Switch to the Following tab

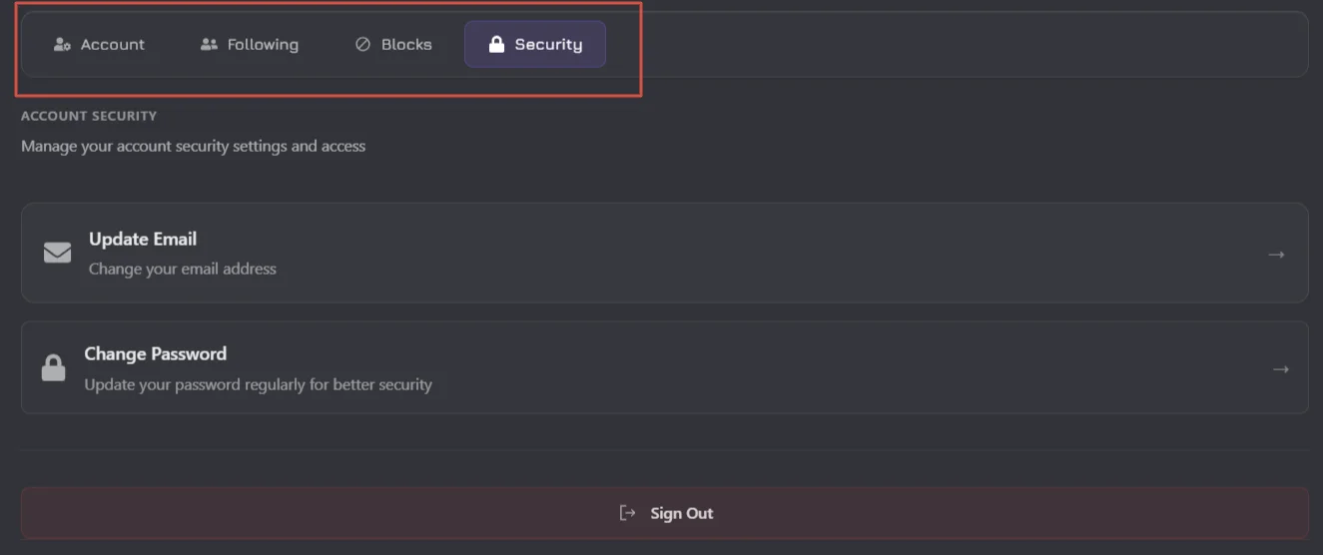(x=250, y=45)
